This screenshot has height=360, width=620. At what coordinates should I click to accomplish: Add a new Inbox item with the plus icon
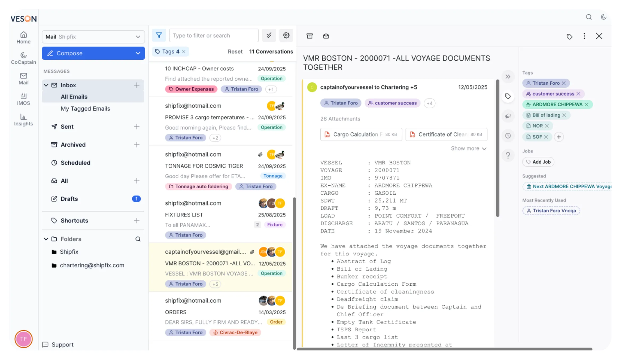click(137, 85)
